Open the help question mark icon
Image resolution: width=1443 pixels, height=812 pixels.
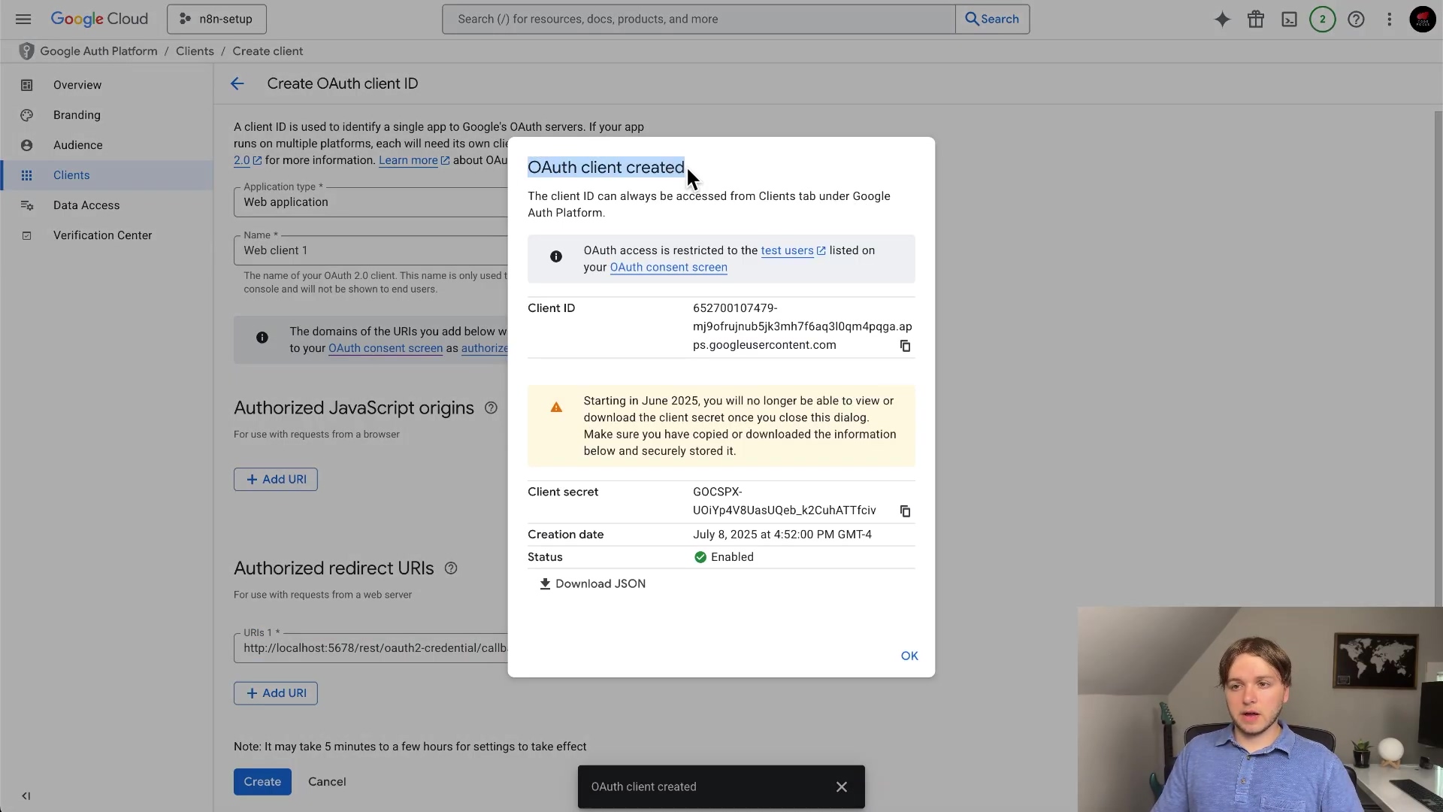(x=1356, y=19)
